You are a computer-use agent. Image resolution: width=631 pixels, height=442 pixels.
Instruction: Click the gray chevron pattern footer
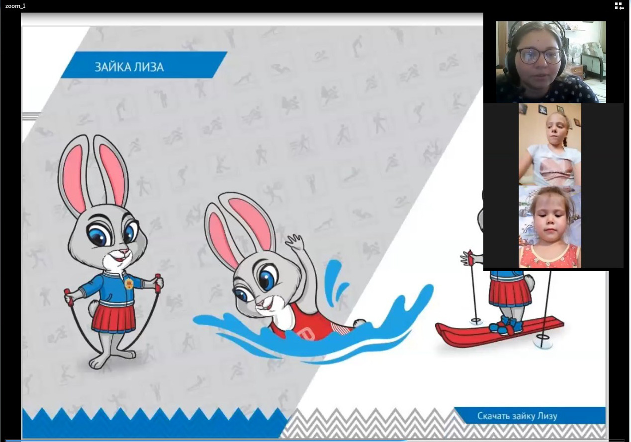click(x=373, y=424)
